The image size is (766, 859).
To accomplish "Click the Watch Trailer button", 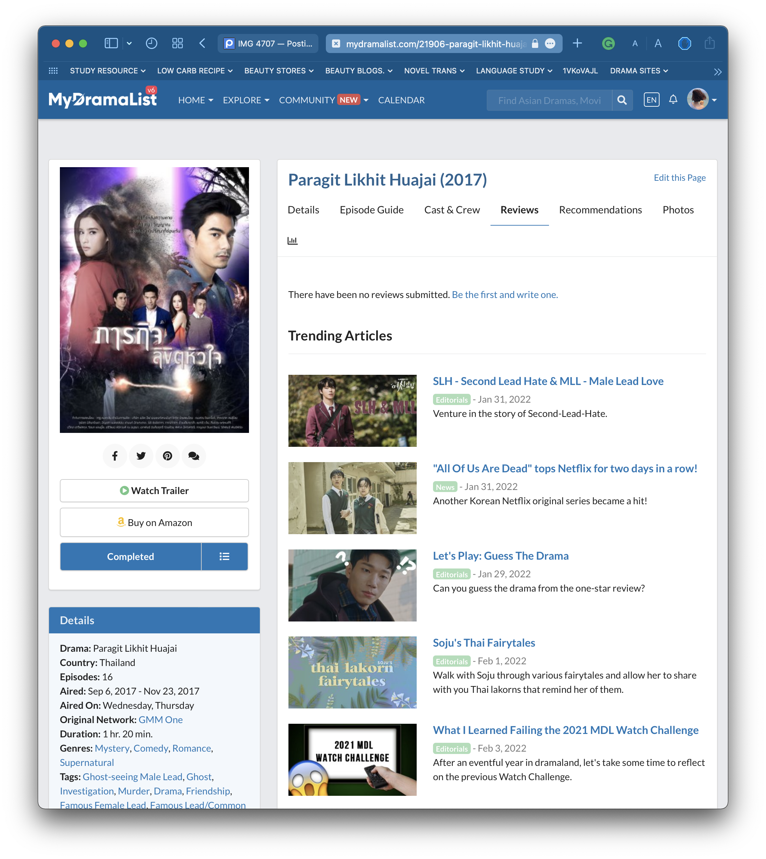I will coord(154,491).
